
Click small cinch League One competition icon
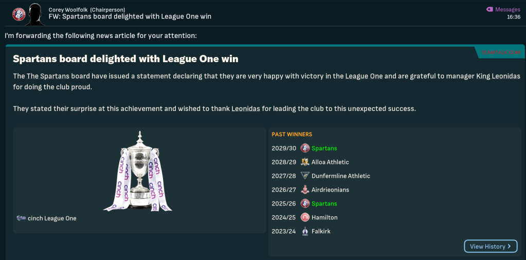[x=21, y=218]
